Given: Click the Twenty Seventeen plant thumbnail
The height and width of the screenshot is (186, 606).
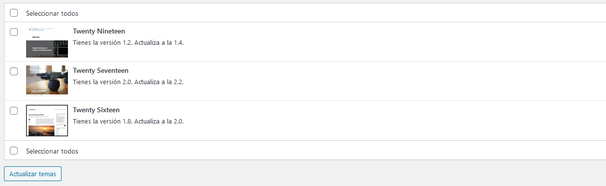Looking at the screenshot, I should (x=47, y=80).
